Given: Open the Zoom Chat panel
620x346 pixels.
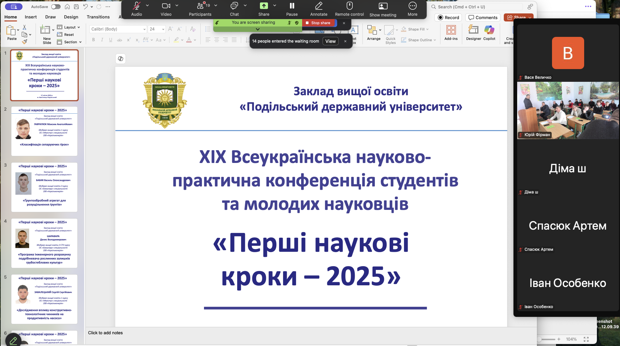Looking at the screenshot, I should 234,9.
